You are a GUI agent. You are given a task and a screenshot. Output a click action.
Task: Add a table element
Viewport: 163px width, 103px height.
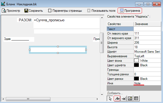tap(136, 98)
